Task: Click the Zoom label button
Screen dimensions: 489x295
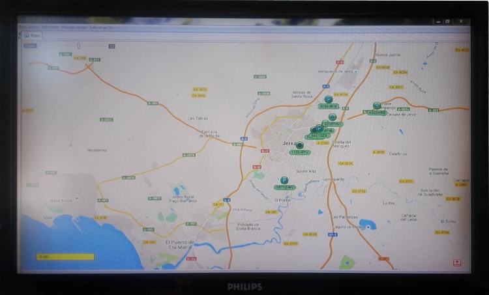Action: coord(31,46)
